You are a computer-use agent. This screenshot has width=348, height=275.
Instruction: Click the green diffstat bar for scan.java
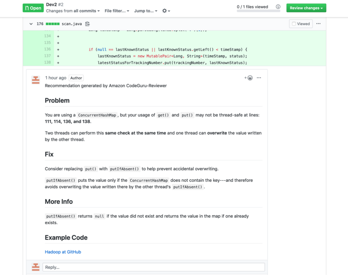pos(53,24)
